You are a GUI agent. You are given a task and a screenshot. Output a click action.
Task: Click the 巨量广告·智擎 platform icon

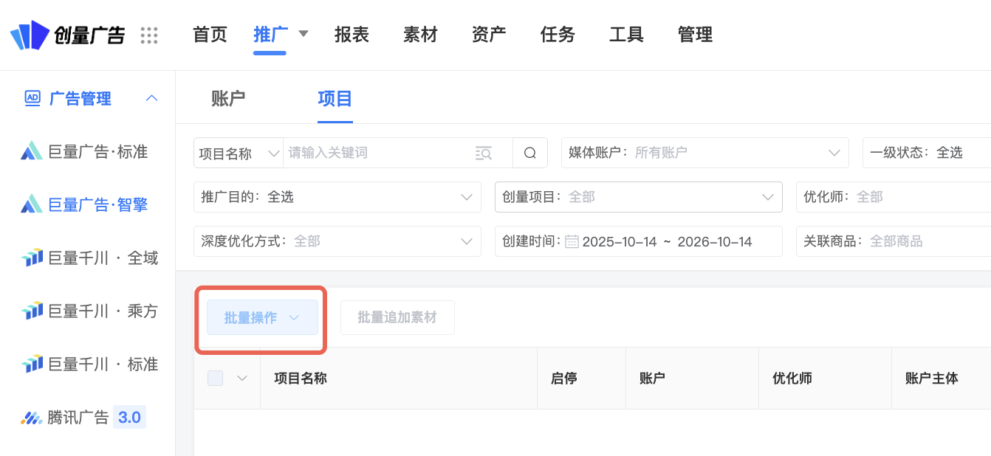(31, 205)
